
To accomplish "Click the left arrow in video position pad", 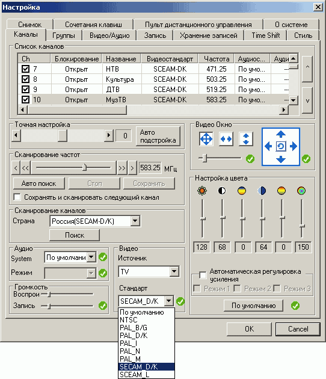I will coord(268,146).
